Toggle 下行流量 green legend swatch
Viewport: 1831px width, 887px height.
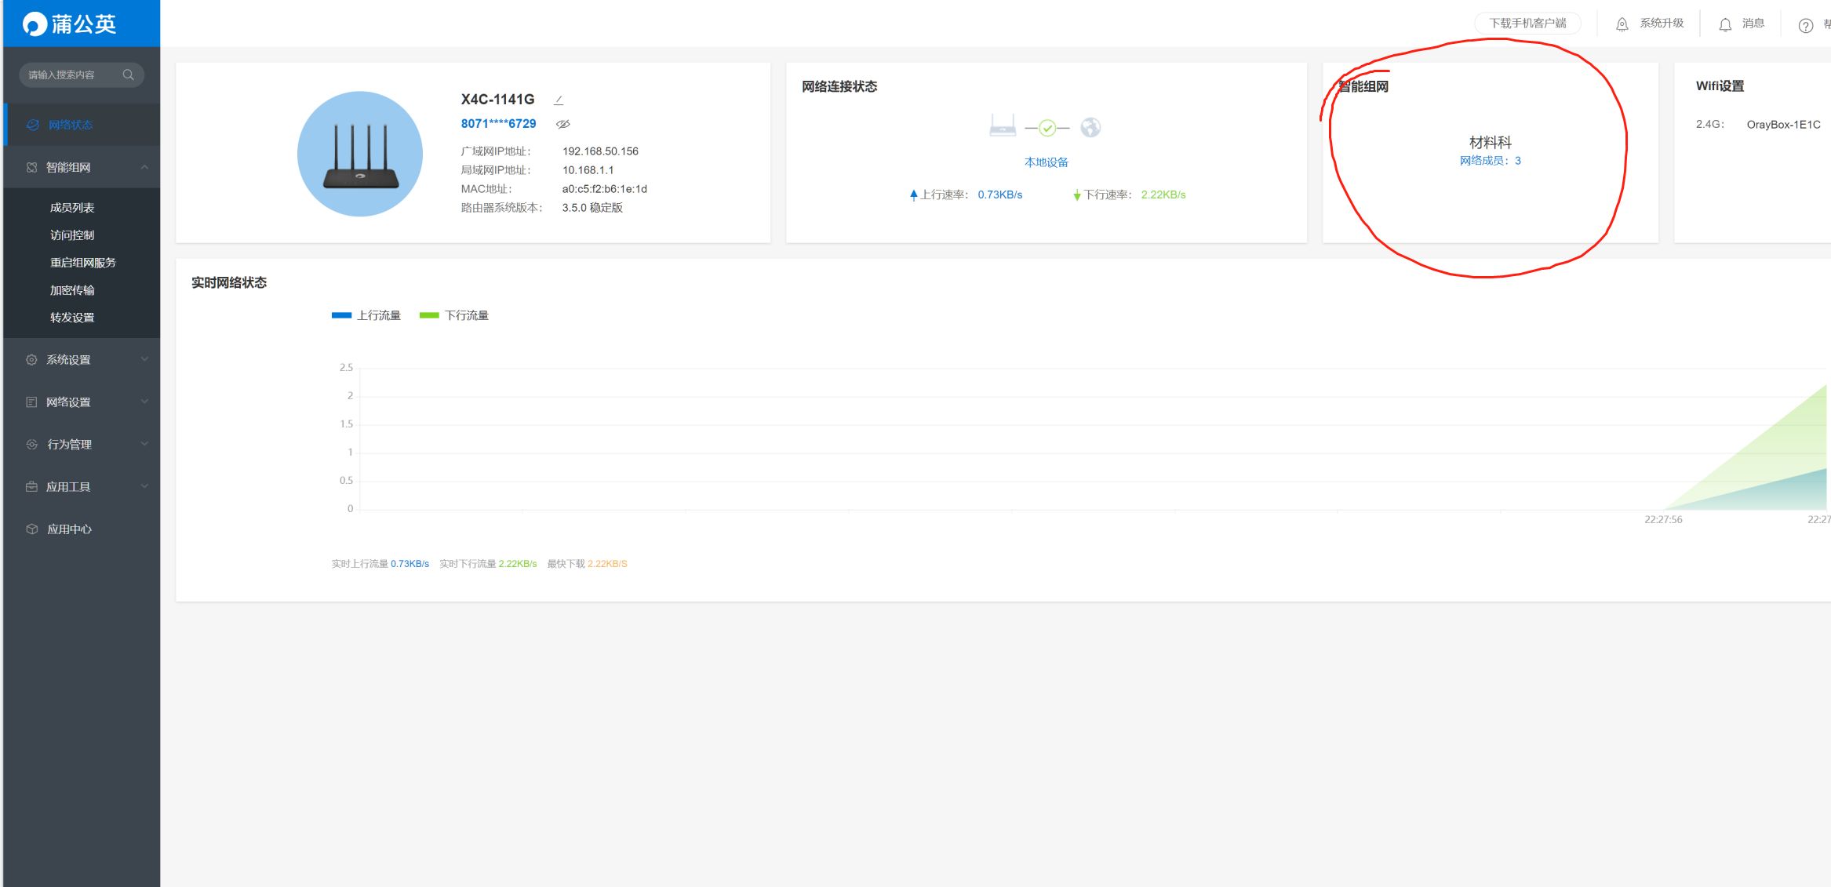[x=429, y=315]
